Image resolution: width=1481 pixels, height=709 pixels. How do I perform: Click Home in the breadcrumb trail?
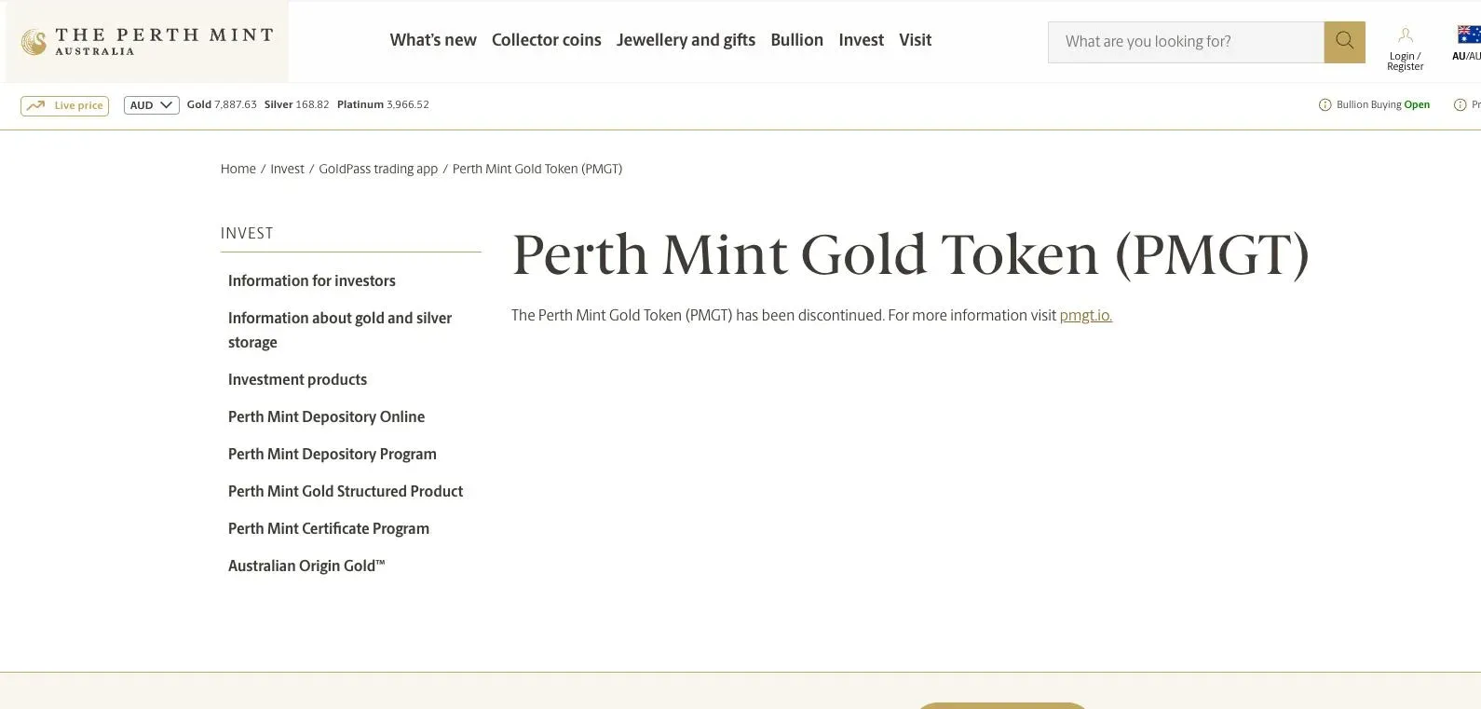pyautogui.click(x=238, y=168)
